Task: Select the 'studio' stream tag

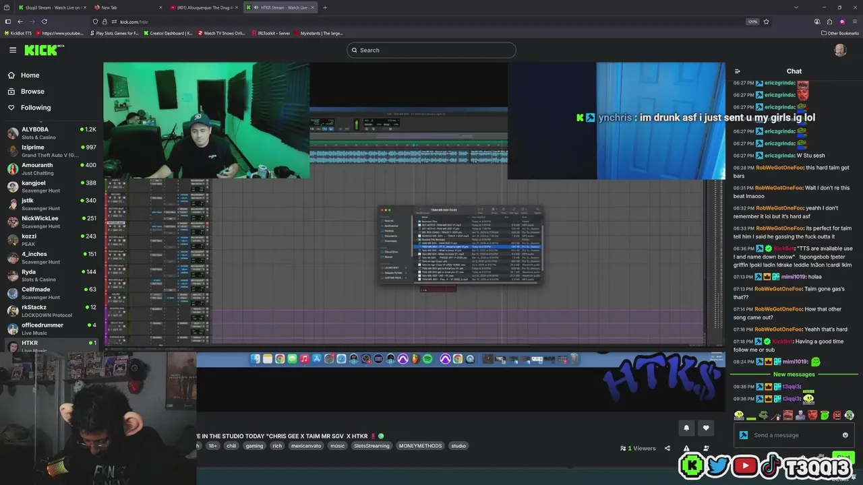Action: (x=458, y=445)
